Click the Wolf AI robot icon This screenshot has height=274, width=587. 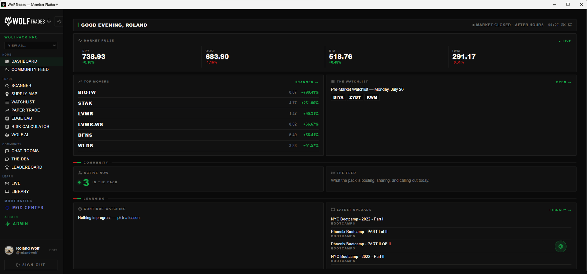[7, 135]
